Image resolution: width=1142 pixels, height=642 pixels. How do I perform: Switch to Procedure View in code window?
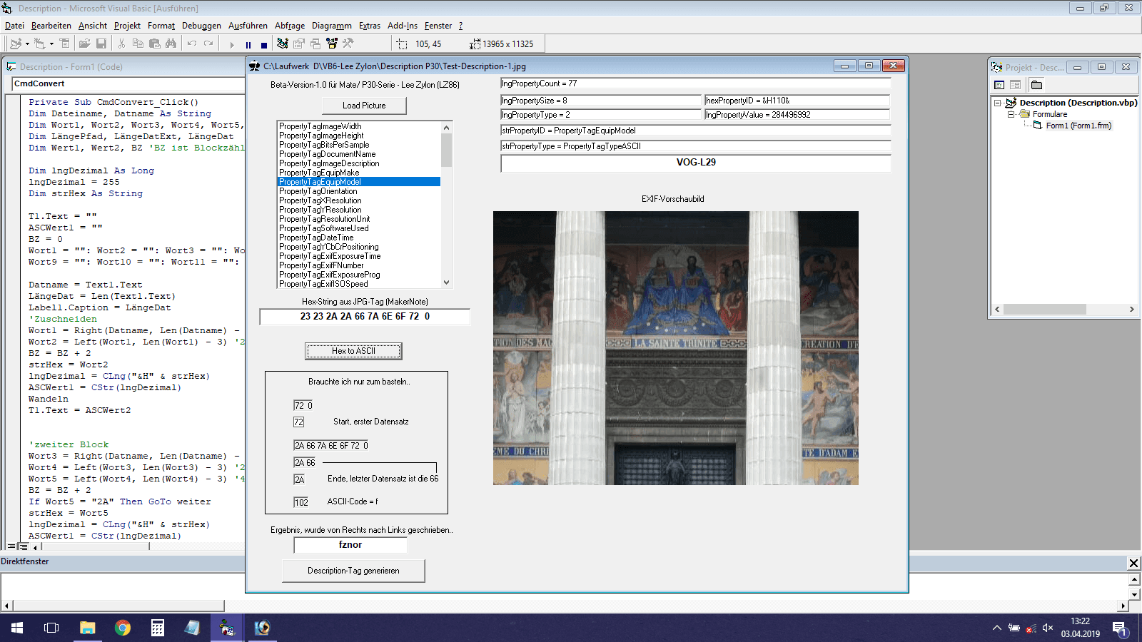tap(11, 546)
